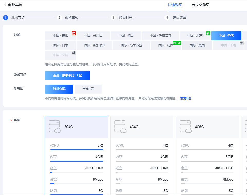The height and width of the screenshot is (196, 247).
Task: Click the back arrow beside 创建实例
Action: click(5, 5)
